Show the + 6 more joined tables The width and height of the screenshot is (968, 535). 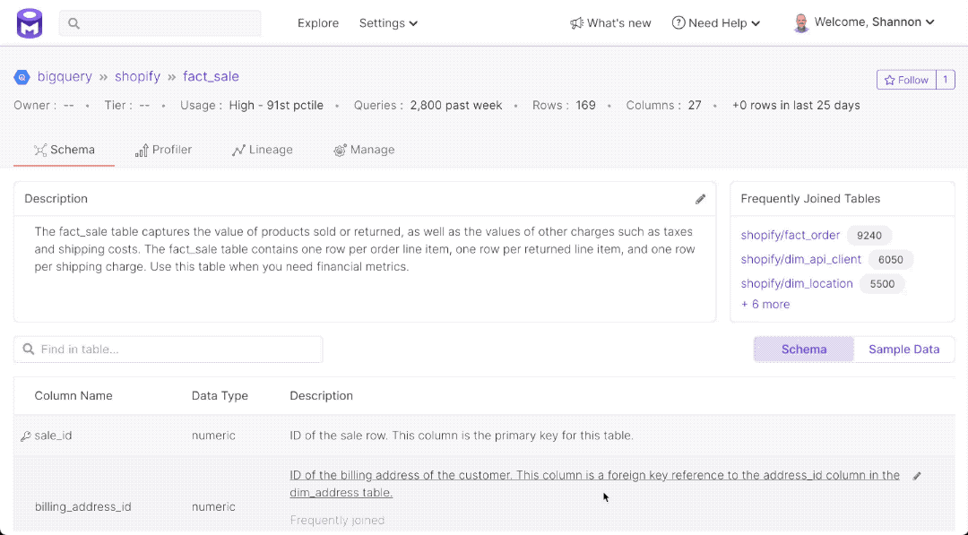coord(765,305)
